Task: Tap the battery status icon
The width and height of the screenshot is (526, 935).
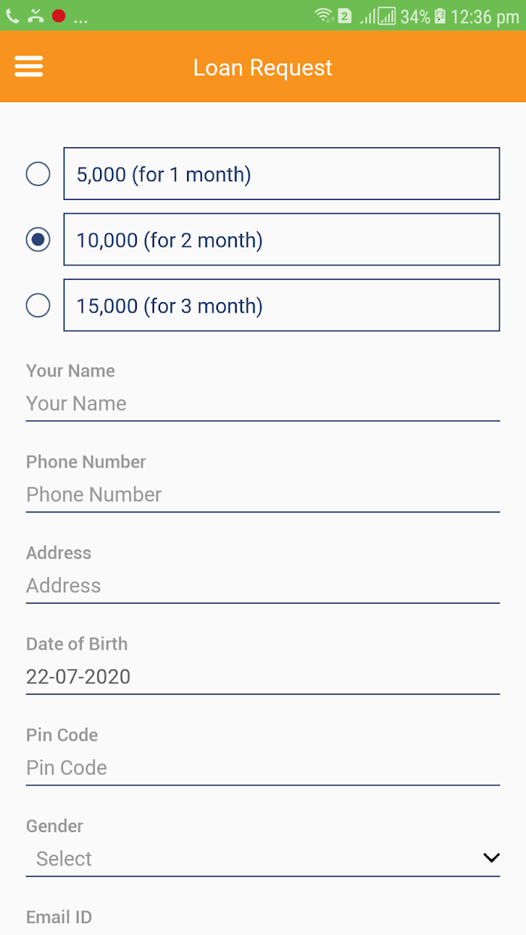Action: (x=440, y=16)
